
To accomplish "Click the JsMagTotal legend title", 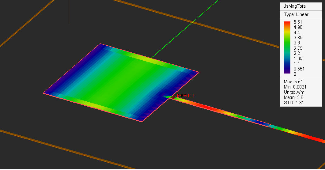I will coord(295,6).
